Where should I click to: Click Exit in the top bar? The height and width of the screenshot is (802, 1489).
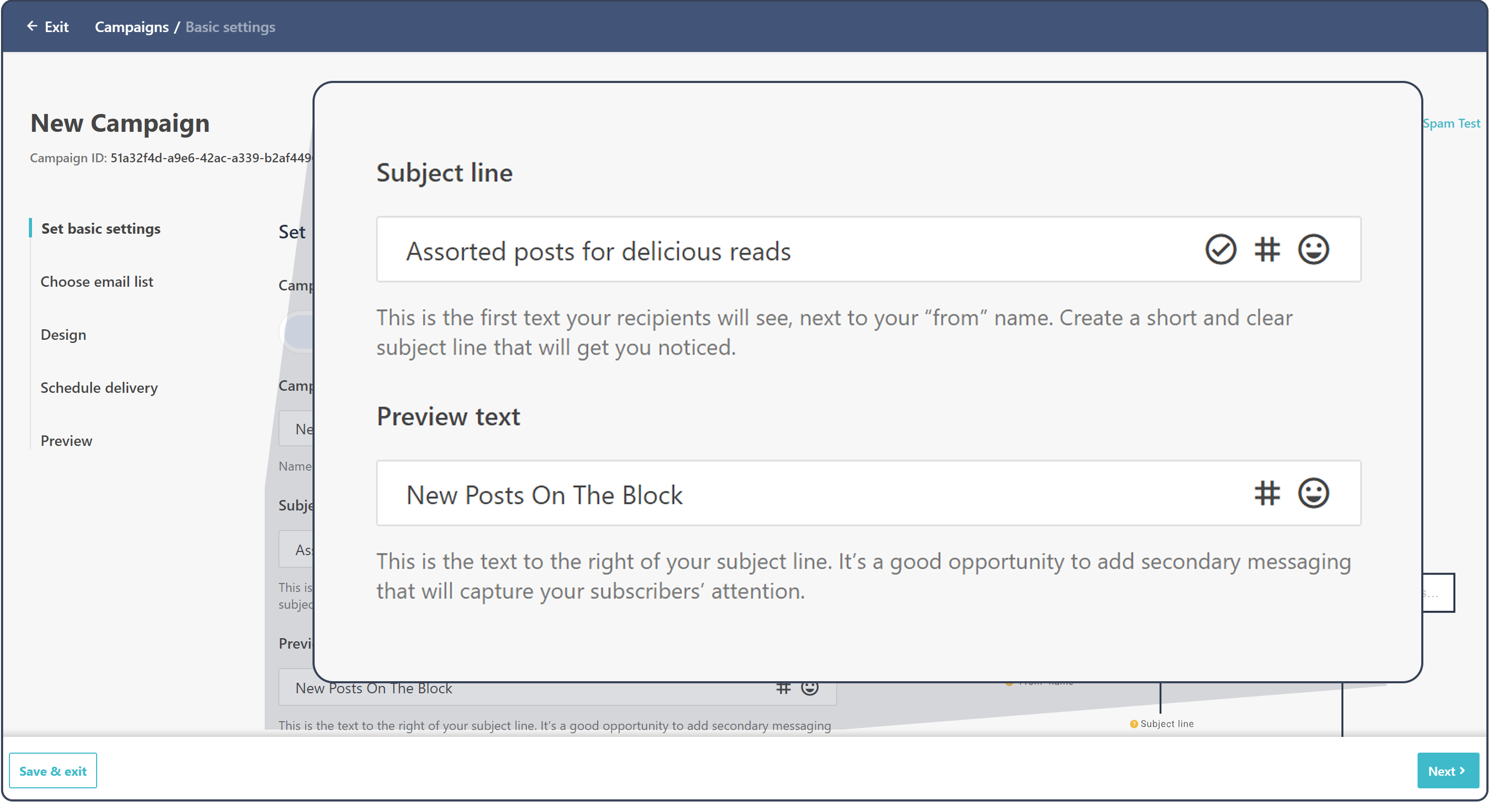(56, 26)
